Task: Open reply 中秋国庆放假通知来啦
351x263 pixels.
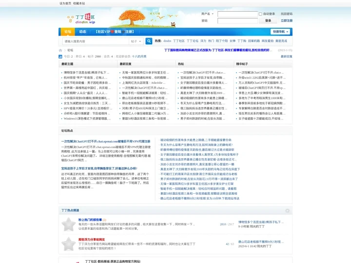Action: (145, 77)
